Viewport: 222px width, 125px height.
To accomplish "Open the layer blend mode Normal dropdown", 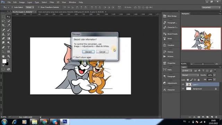I will [190, 75].
